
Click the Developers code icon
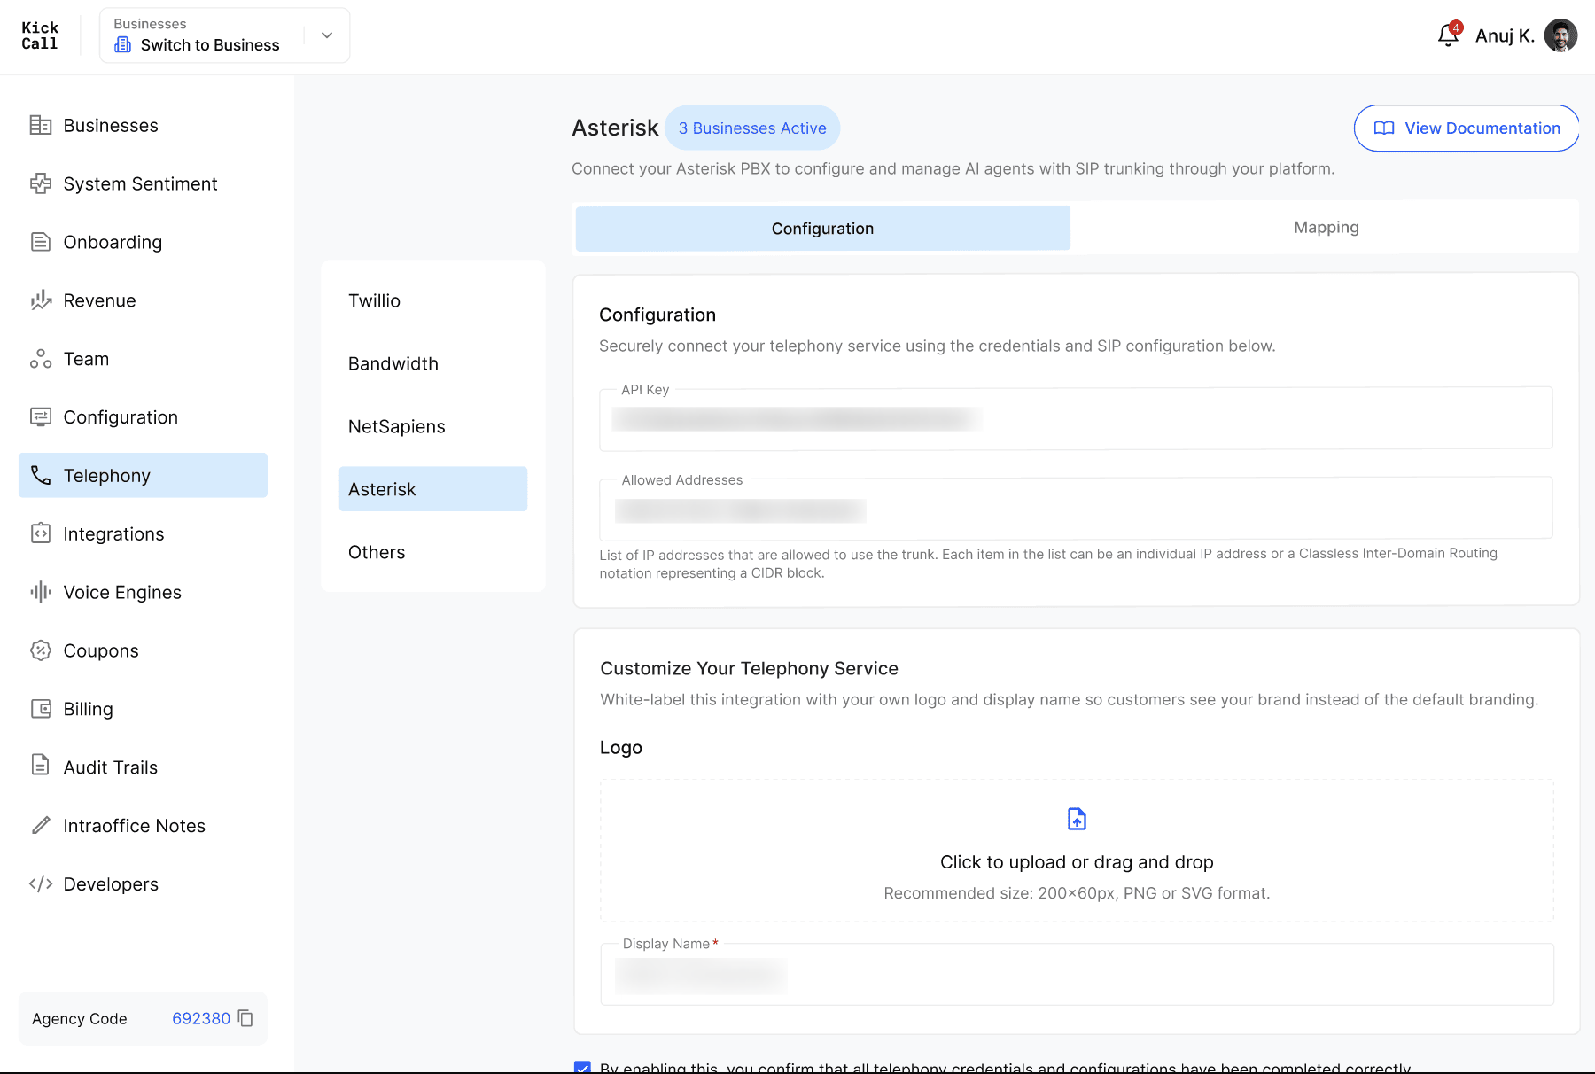[41, 883]
